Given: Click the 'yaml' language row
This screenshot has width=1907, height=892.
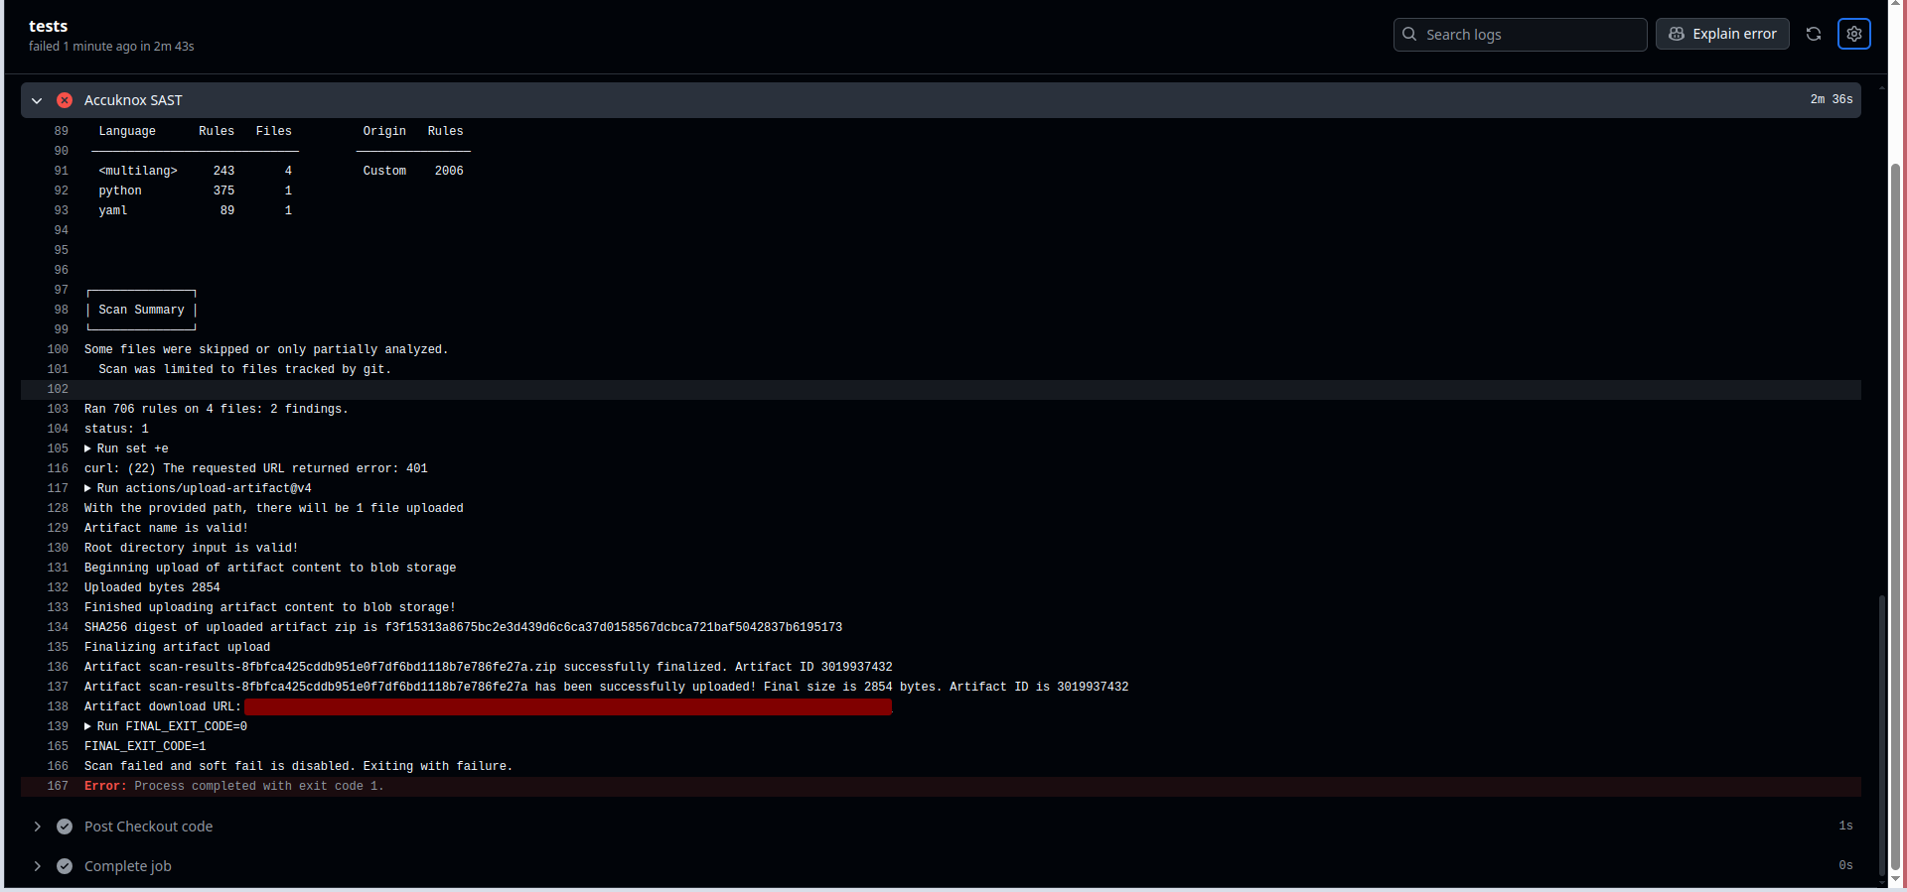Looking at the screenshot, I should coord(195,210).
